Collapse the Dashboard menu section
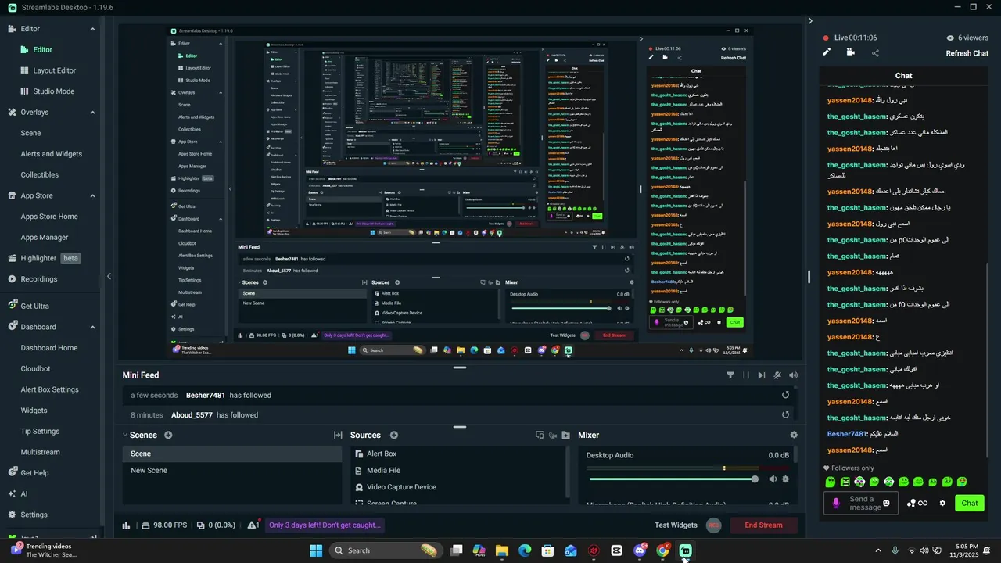 (x=92, y=328)
